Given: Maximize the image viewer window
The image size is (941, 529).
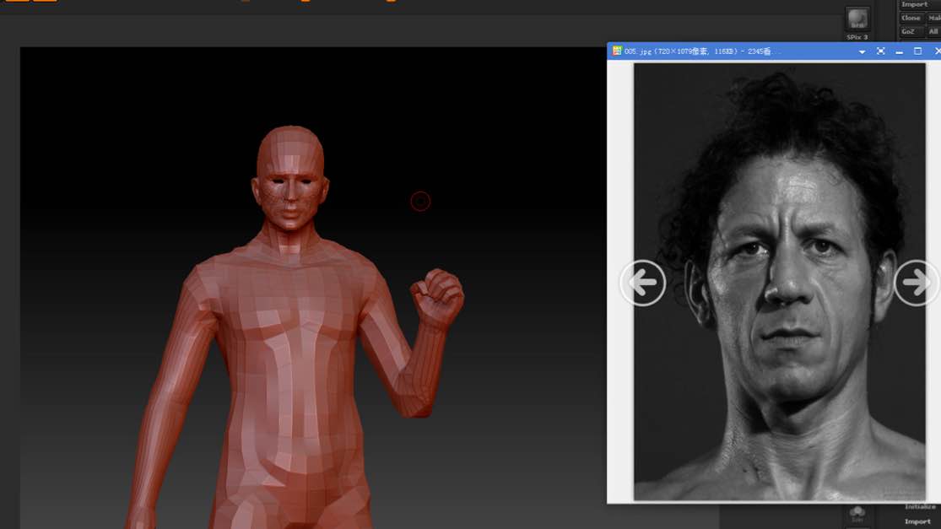Looking at the screenshot, I should (917, 51).
